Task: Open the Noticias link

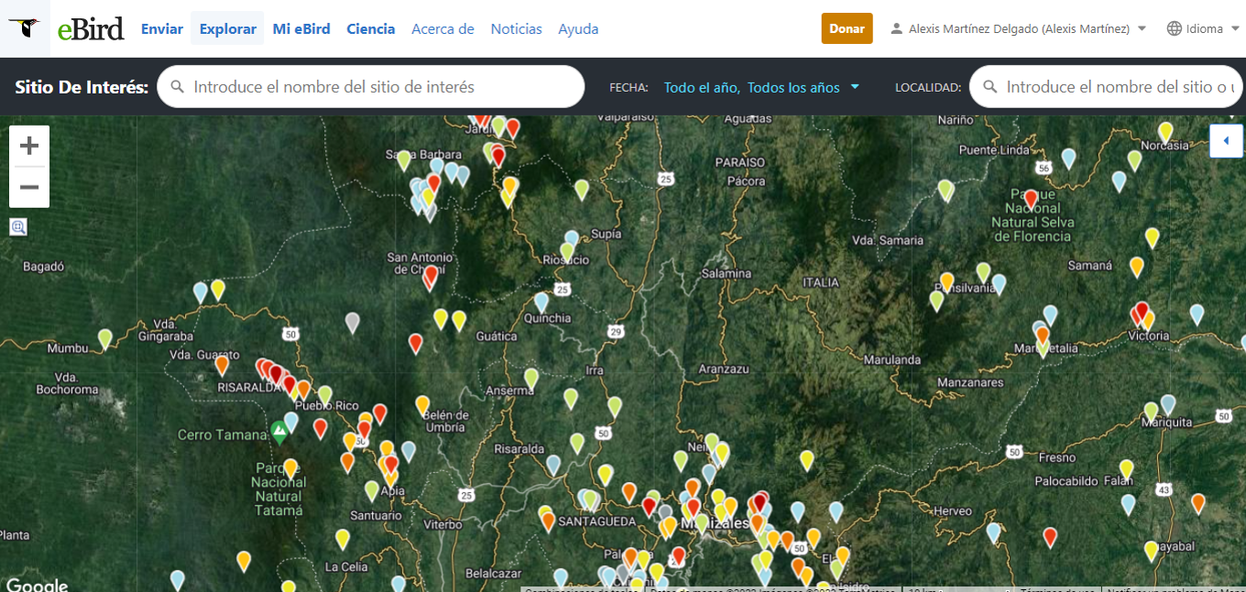Action: pos(516,28)
